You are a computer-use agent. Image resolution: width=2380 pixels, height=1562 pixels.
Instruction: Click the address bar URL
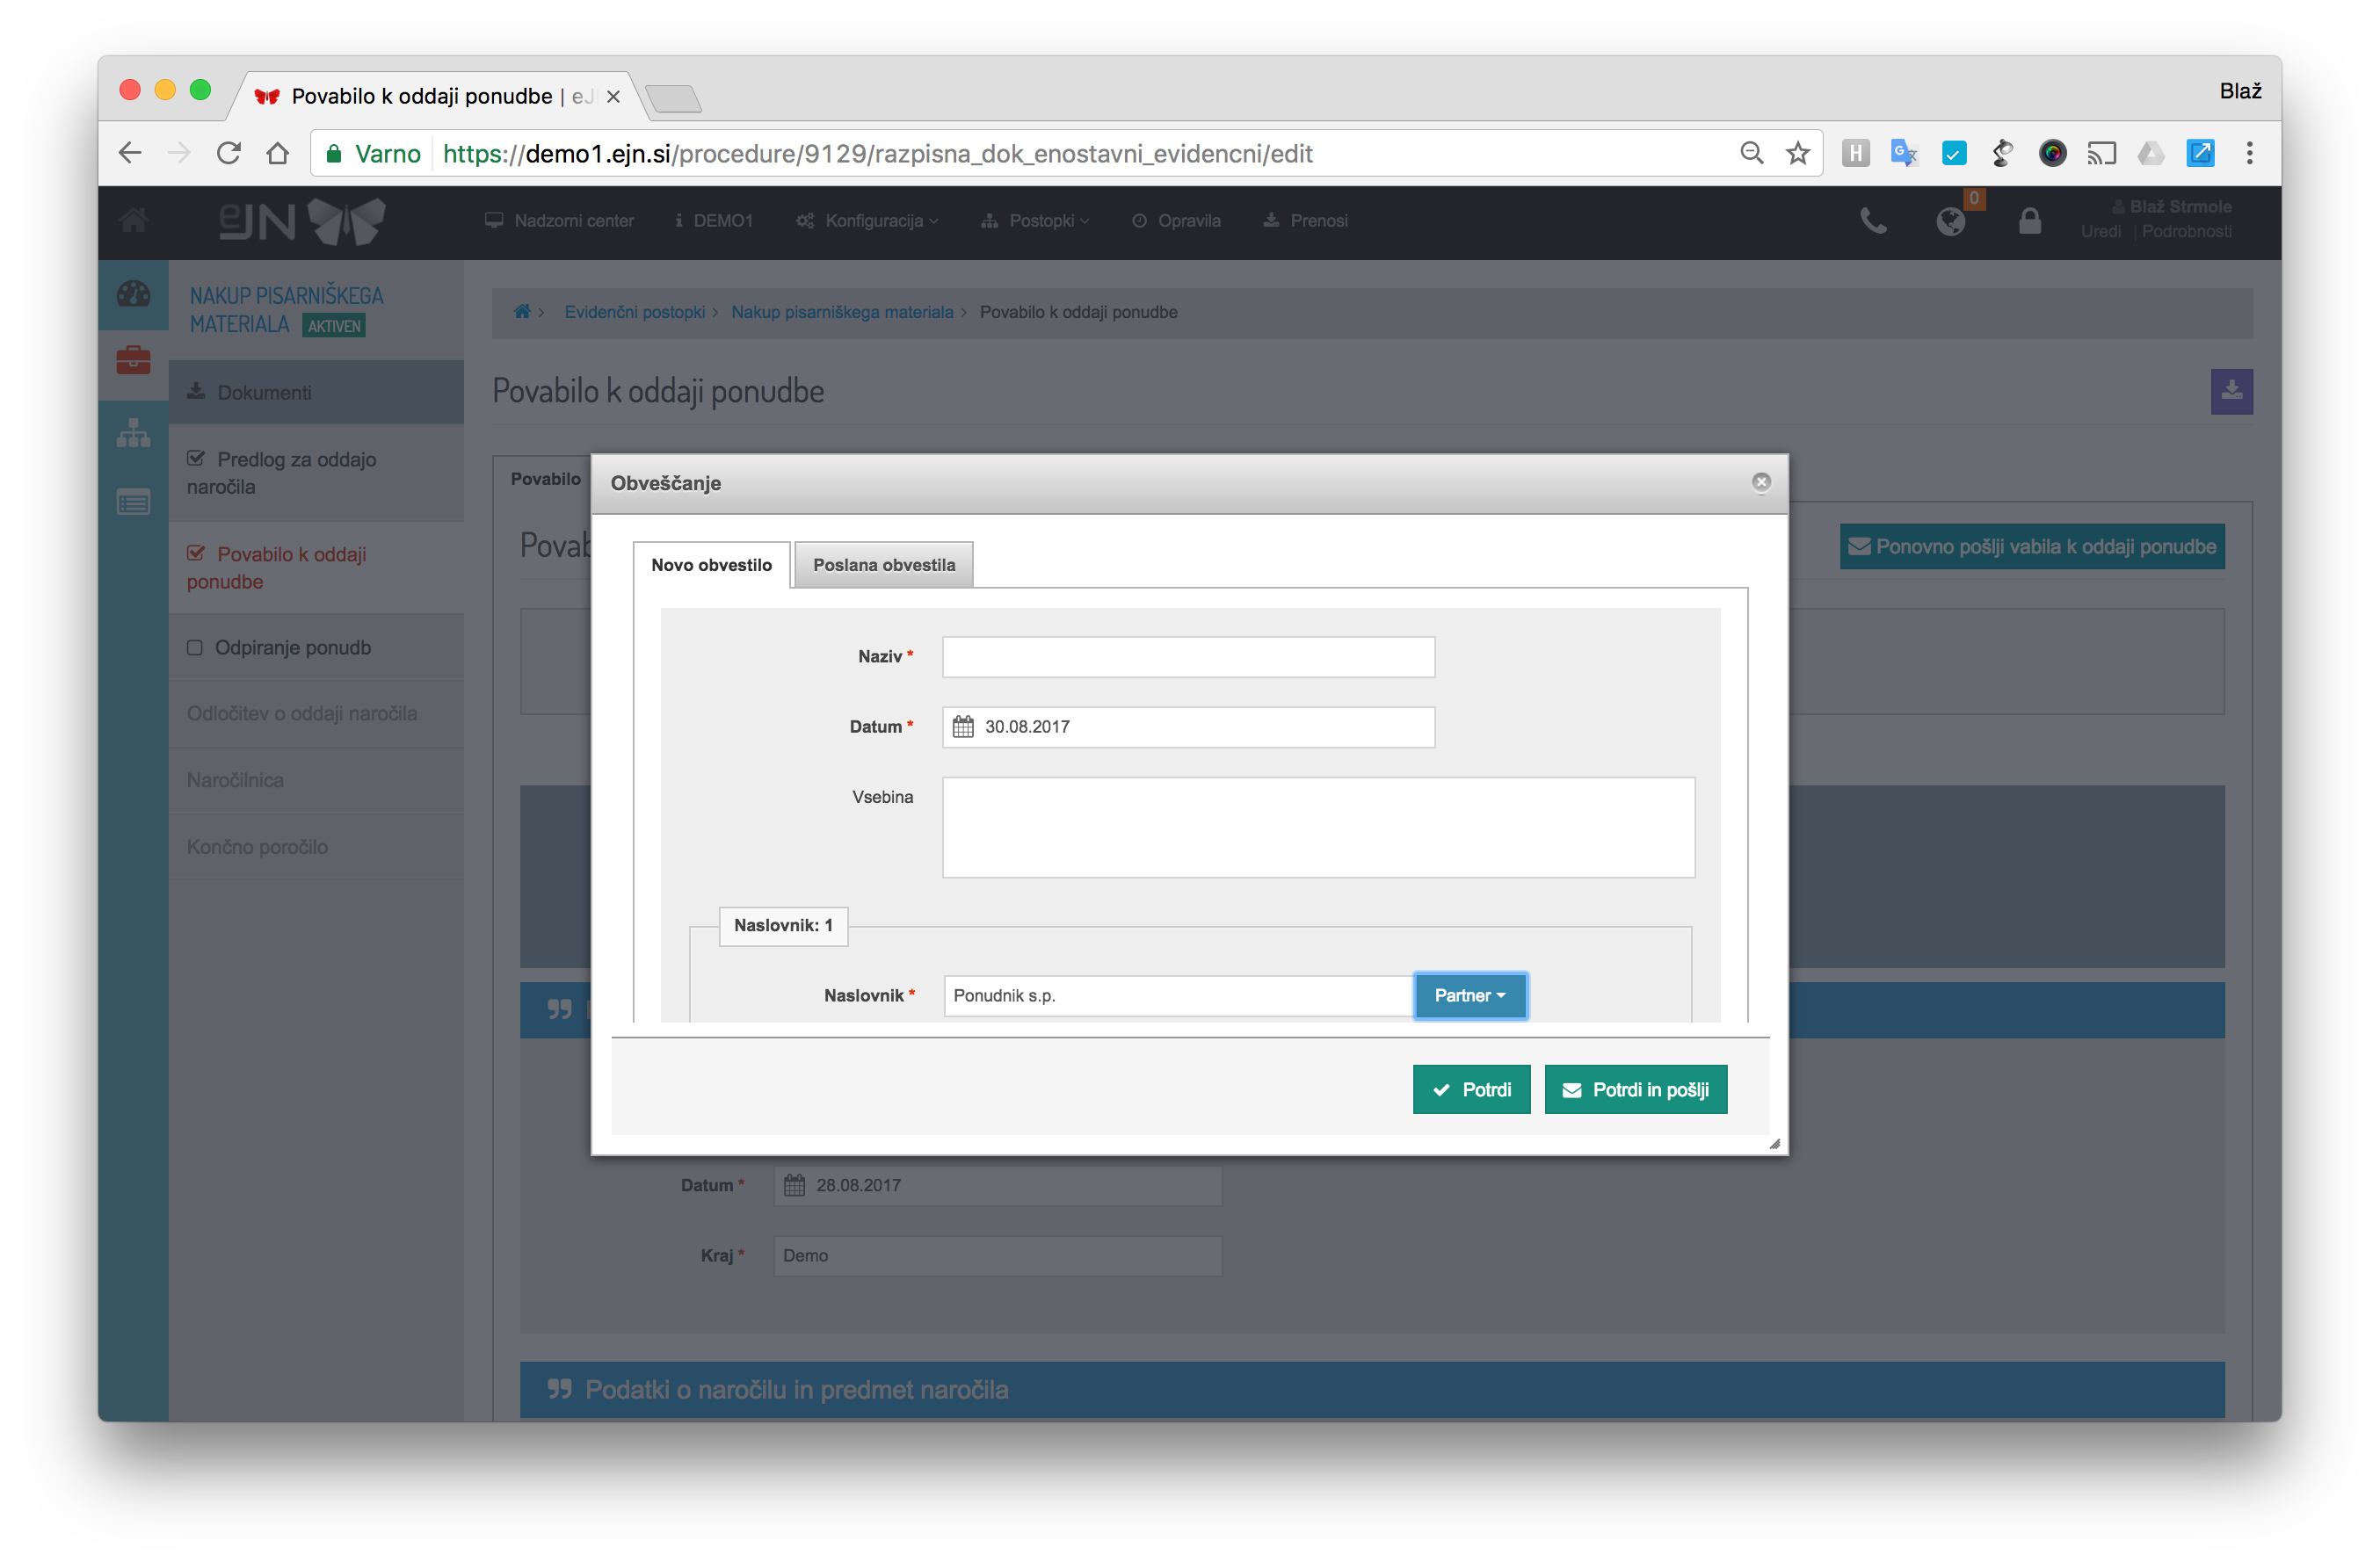877,153
